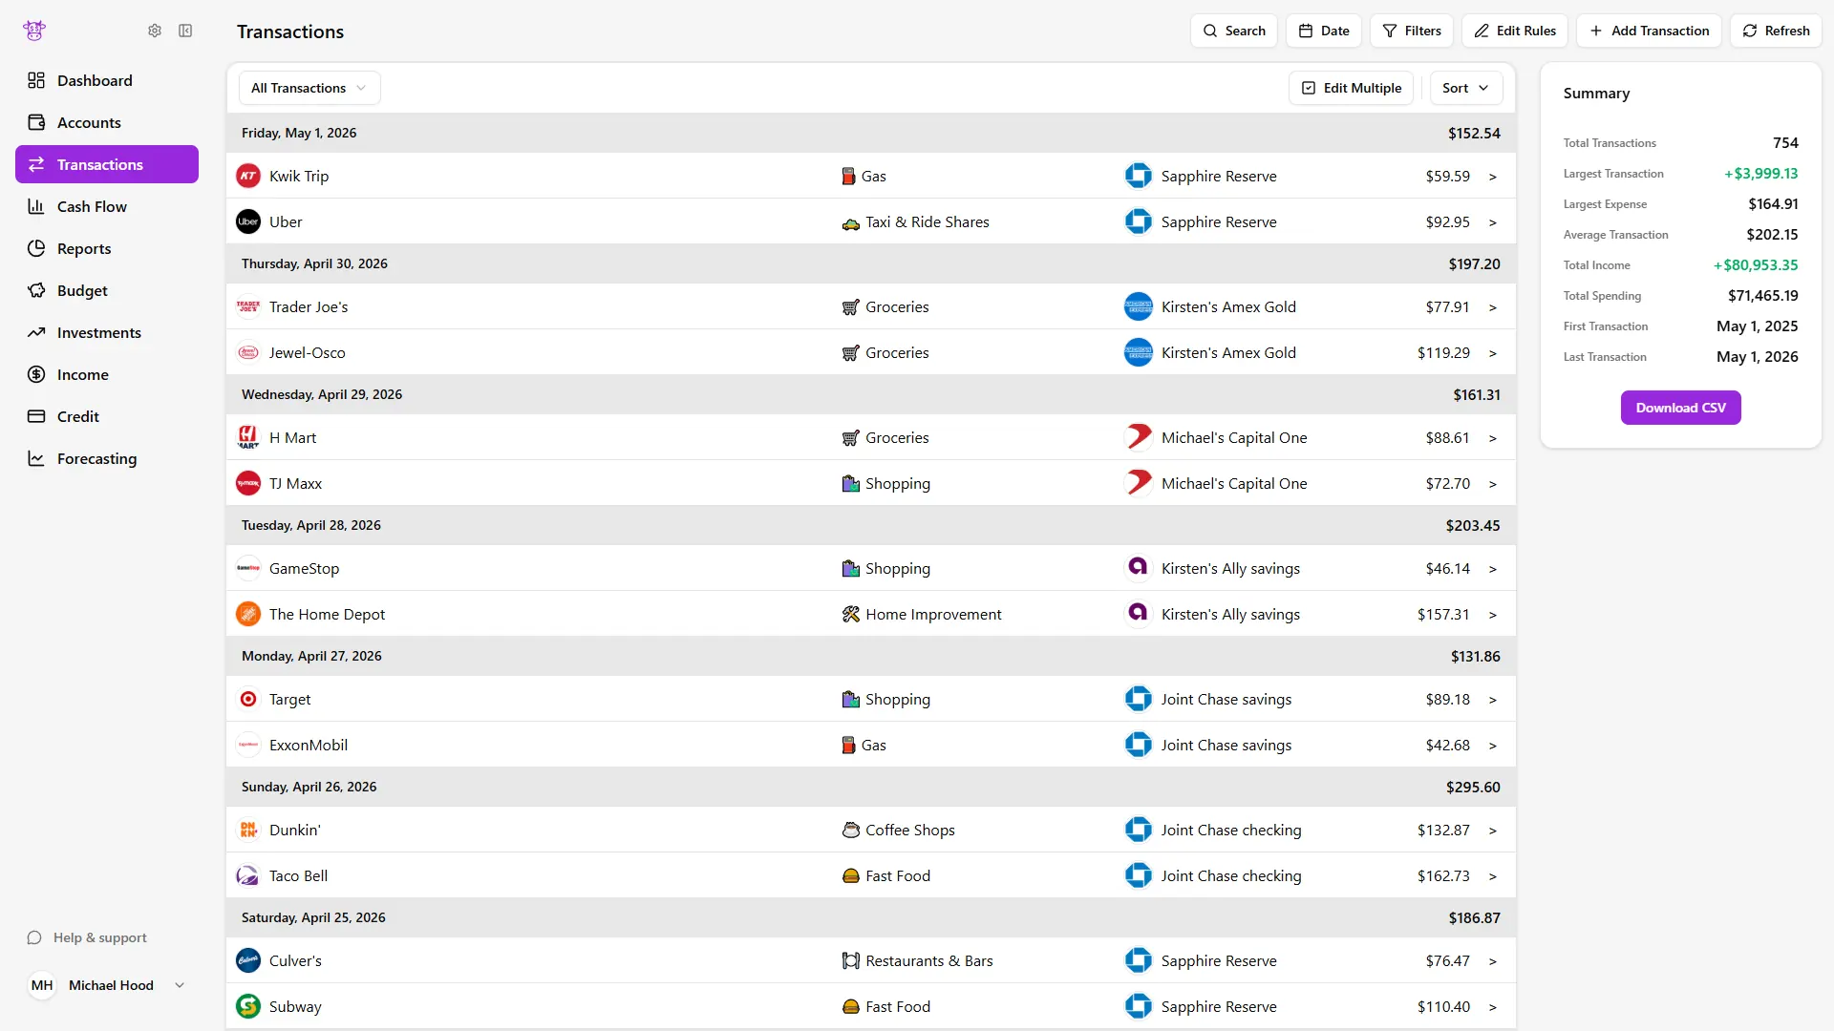Open the Investments section
The height and width of the screenshot is (1031, 1834).
tap(107, 332)
